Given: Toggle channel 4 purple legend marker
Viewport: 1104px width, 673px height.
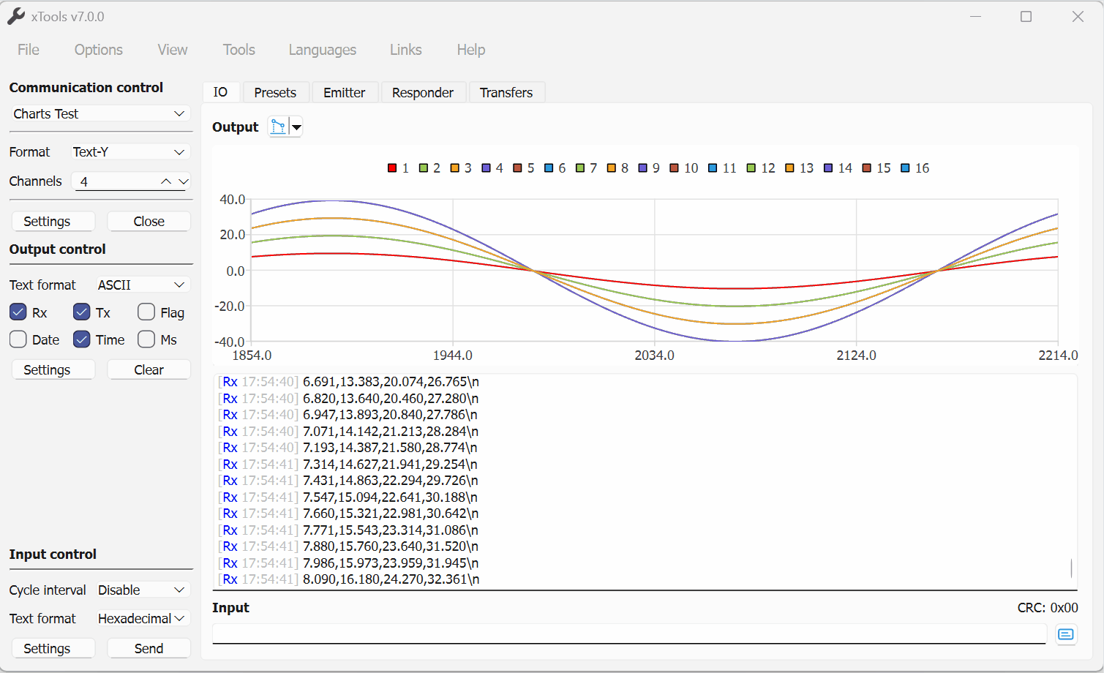Looking at the screenshot, I should tap(486, 168).
